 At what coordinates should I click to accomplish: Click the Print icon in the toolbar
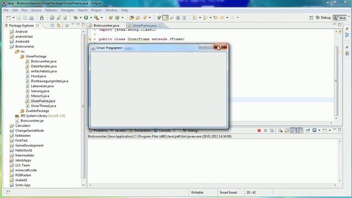point(31,18)
